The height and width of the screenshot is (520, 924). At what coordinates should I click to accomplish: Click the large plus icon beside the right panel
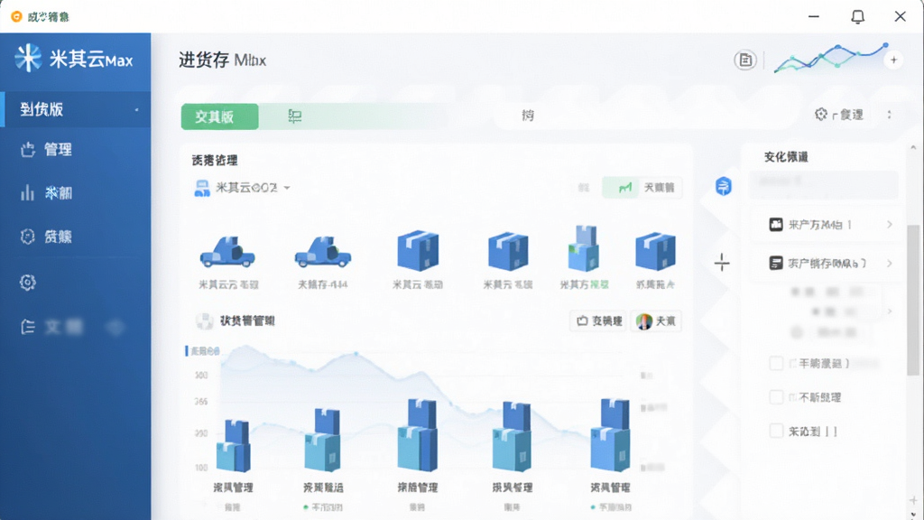722,262
